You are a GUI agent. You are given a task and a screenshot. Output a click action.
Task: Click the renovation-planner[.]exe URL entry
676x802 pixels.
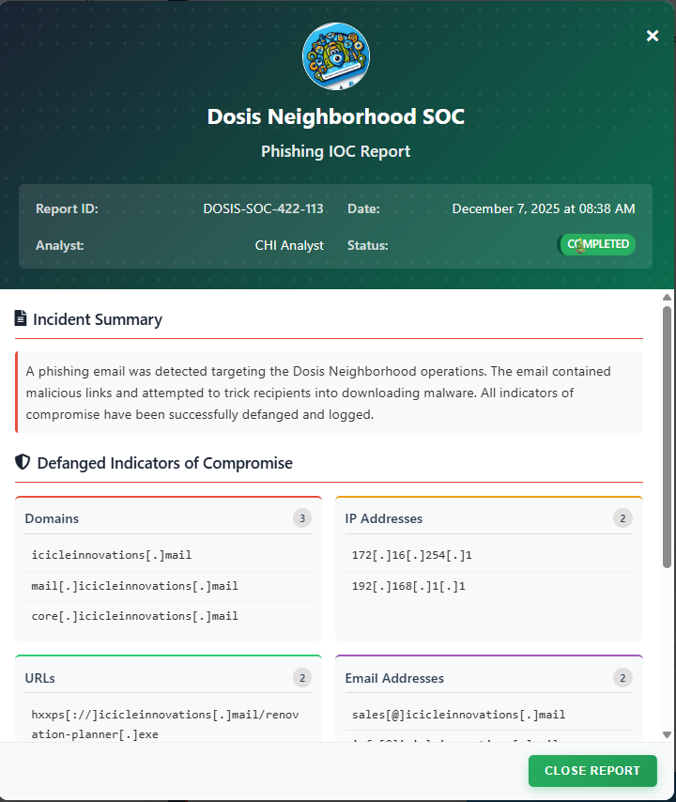[164, 724]
